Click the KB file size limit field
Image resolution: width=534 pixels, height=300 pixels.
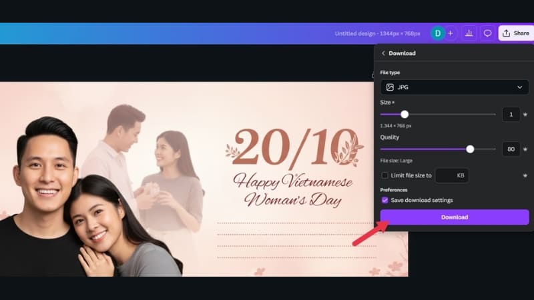tap(452, 175)
